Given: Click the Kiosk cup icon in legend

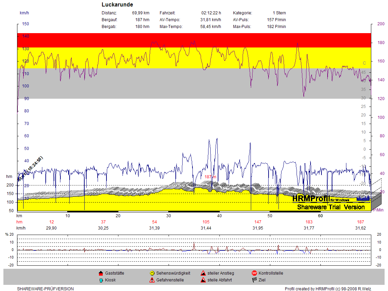Looking at the screenshot, I should coord(101,280).
